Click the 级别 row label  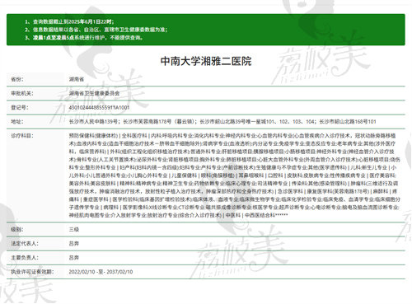coord(17,229)
